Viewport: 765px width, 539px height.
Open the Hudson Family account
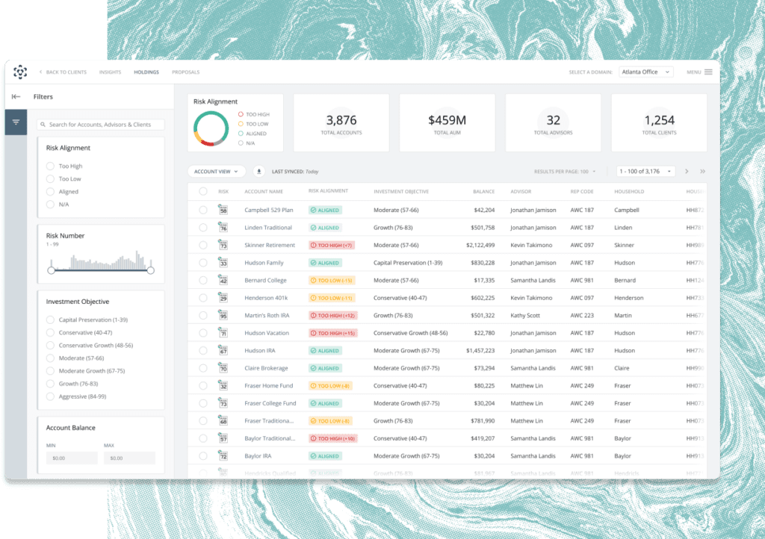click(264, 263)
